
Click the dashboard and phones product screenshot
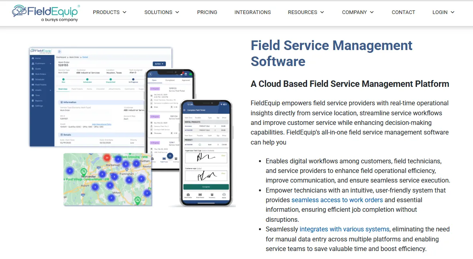(x=132, y=127)
